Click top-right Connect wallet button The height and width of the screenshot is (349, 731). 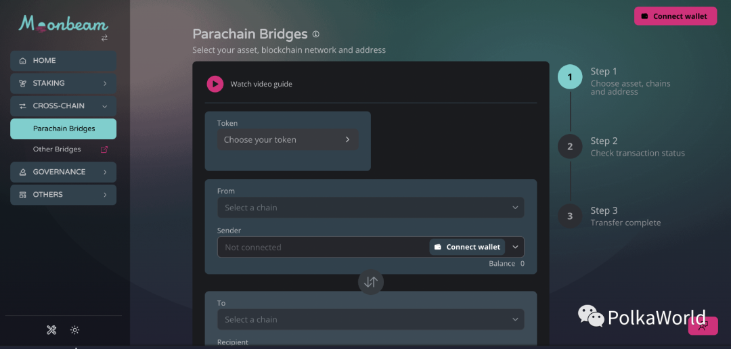675,16
